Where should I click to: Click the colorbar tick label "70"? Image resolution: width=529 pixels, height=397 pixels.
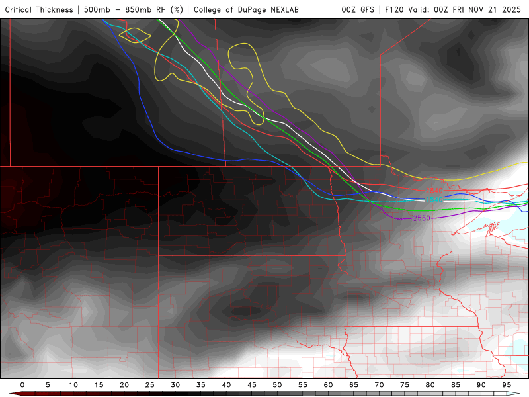coord(379,385)
